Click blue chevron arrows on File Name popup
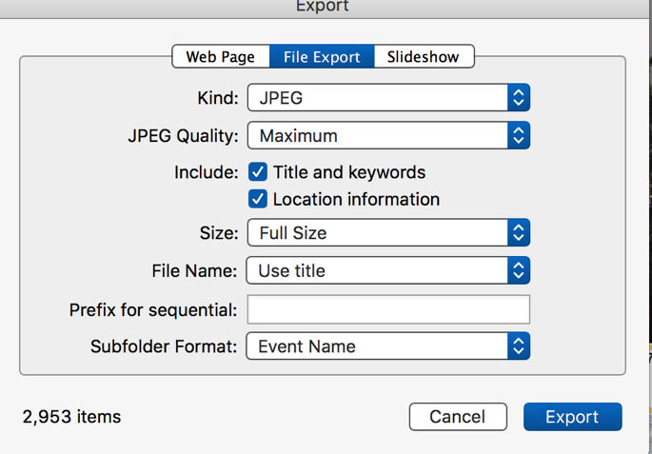The image size is (652, 454). [518, 270]
